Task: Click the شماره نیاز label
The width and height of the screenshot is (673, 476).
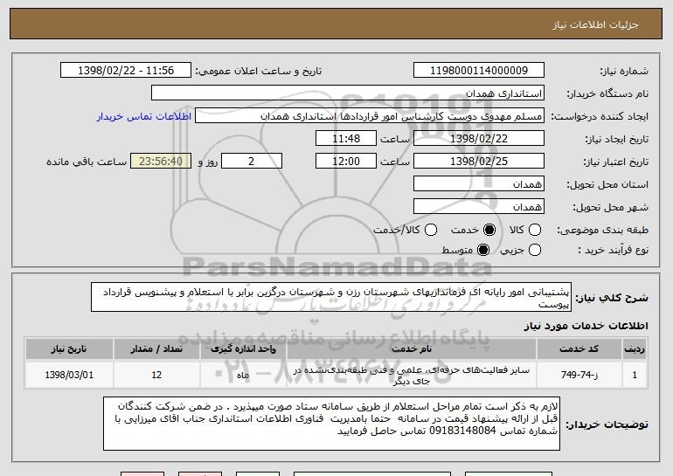Action: point(624,71)
